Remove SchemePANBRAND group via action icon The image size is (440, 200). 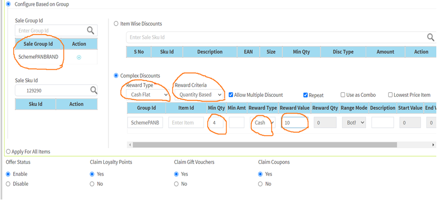pyautogui.click(x=79, y=57)
